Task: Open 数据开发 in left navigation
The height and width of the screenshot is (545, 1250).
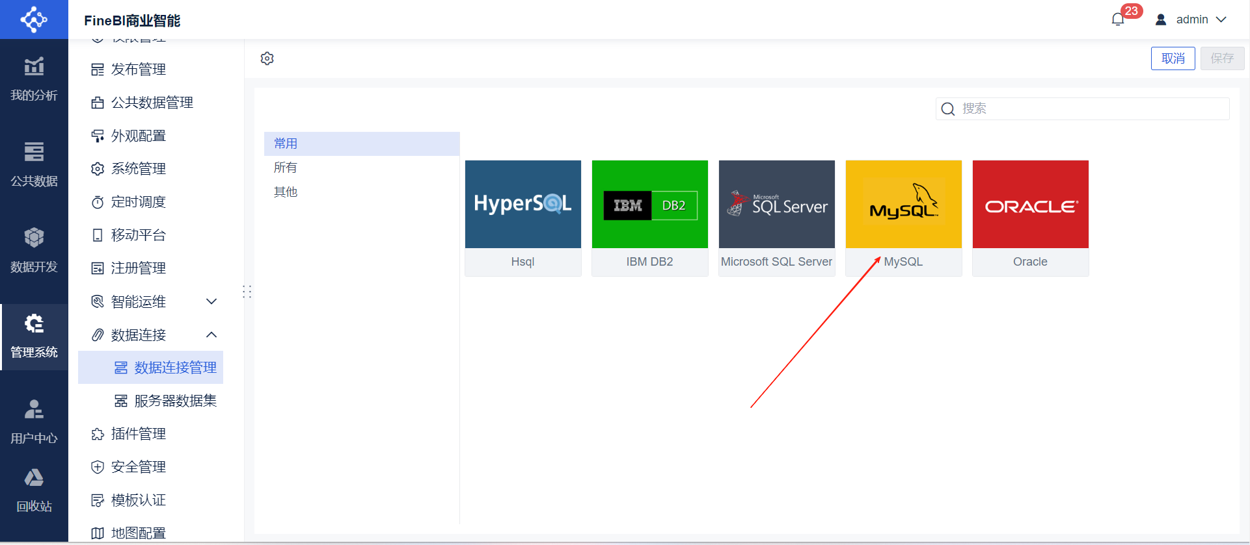Action: pyautogui.click(x=34, y=251)
